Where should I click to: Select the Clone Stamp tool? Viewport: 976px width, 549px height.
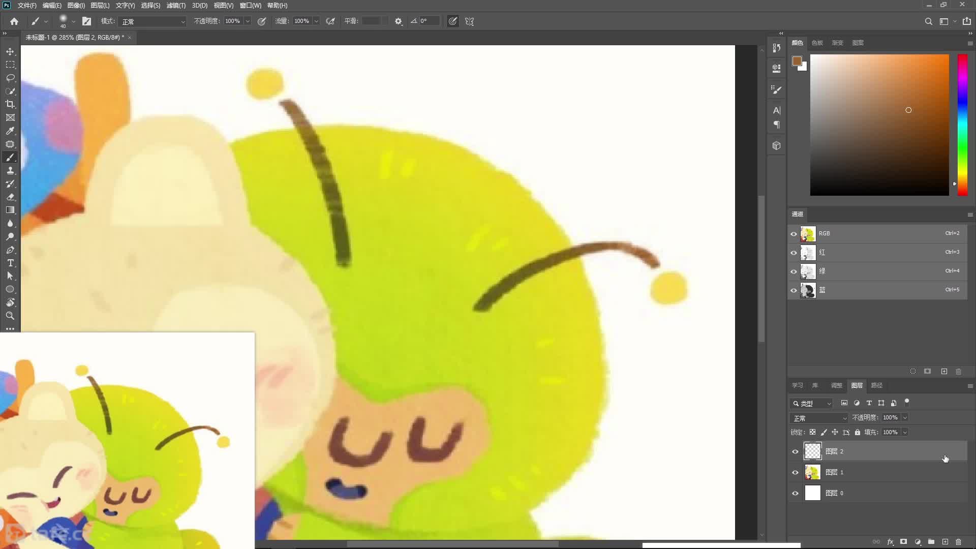(10, 171)
